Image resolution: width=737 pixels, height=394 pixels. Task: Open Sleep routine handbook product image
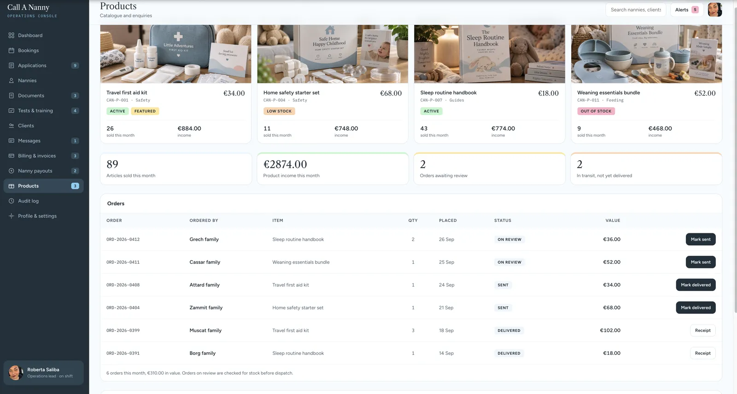coord(490,54)
